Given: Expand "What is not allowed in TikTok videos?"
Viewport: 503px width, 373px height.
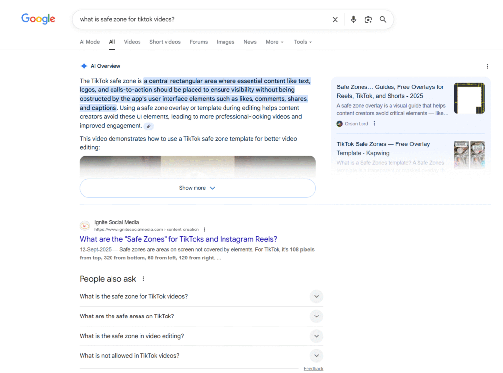Looking at the screenshot, I should tap(316, 356).
